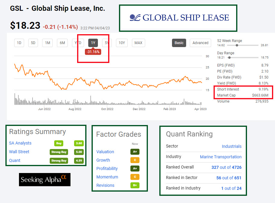The height and width of the screenshot is (203, 275).
Task: Open the Wall Street ratings link
Action: click(20, 152)
